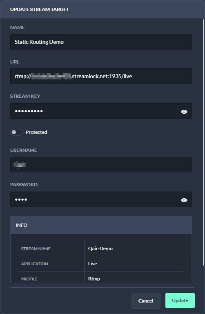
Task: Select the Qair-Demo stream name value
Action: point(100,248)
